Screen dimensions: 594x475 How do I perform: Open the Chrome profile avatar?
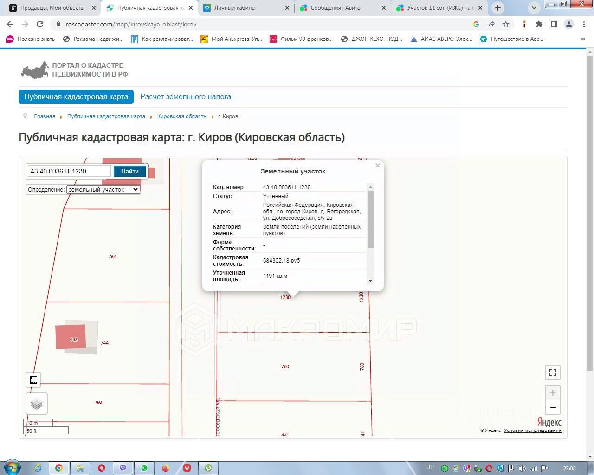pyautogui.click(x=569, y=24)
